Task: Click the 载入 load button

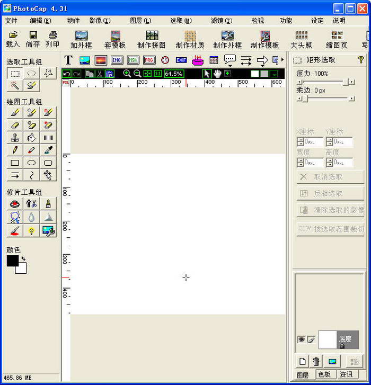Action: click(x=13, y=39)
